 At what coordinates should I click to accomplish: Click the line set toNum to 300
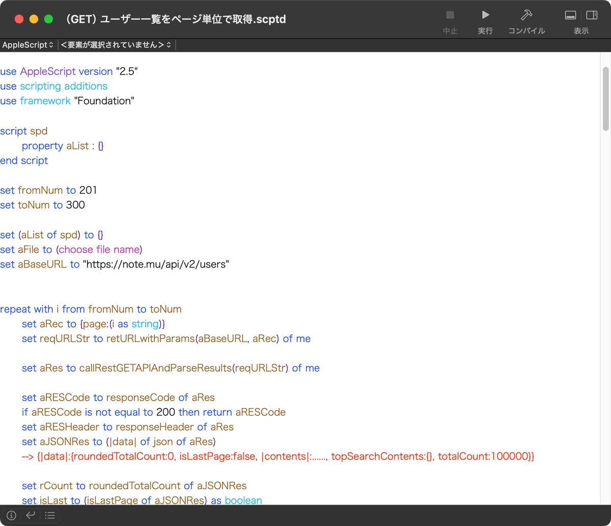42,205
